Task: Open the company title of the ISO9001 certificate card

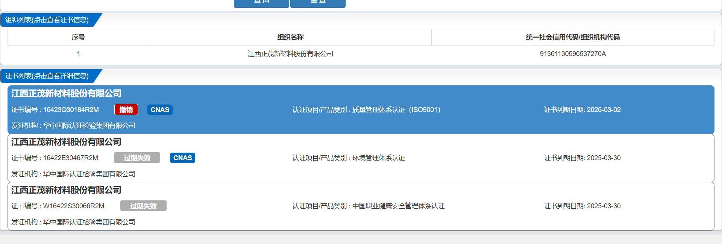Action: click(66, 93)
